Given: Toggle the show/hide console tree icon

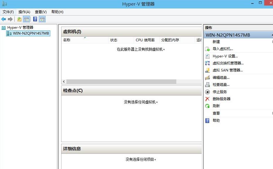Looking at the screenshot, I should [26, 19].
